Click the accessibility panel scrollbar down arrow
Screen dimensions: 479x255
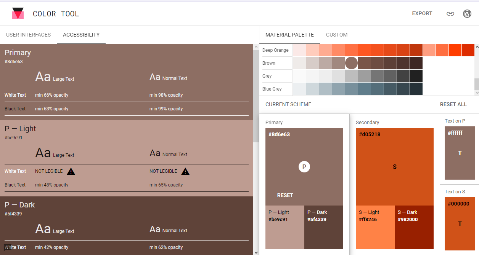tap(256, 252)
